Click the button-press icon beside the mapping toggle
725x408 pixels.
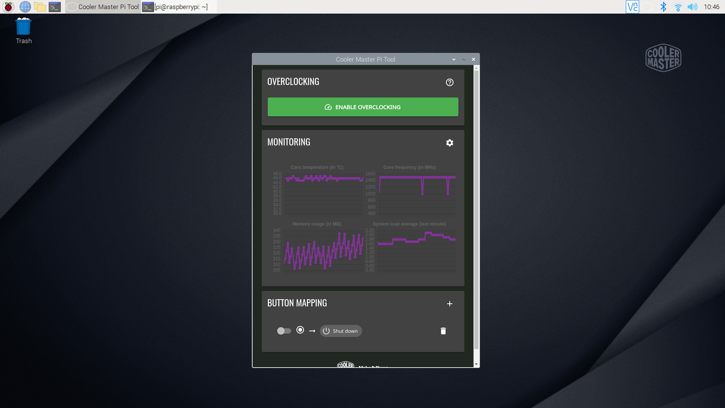(x=300, y=330)
